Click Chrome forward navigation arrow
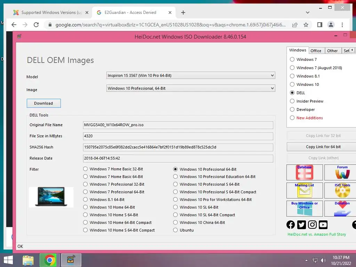The width and height of the screenshot is (356, 267). [x=25, y=25]
